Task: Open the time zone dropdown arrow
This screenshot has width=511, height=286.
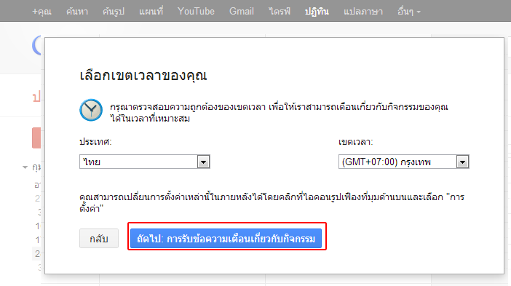Action: coord(462,162)
